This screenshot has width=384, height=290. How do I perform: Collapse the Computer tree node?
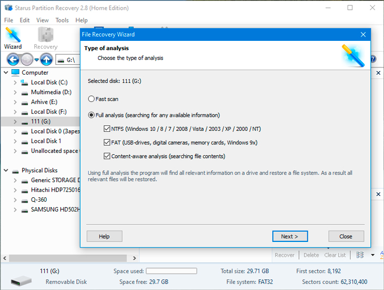6,72
